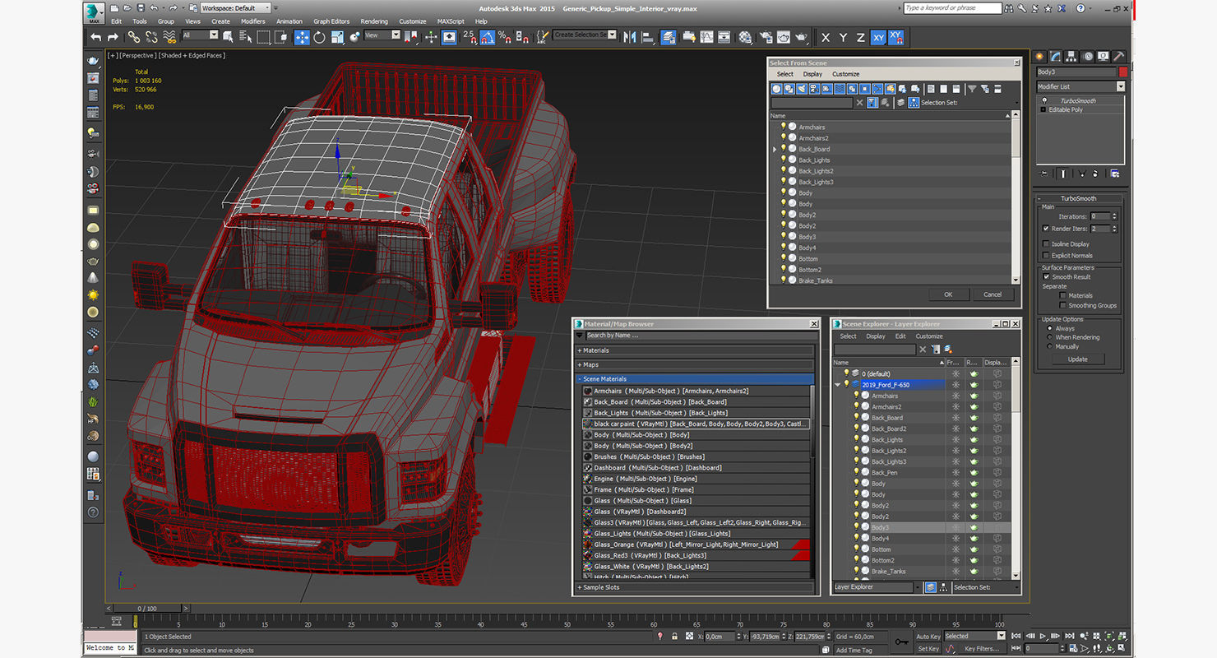Open the Workspace Default dropdown

point(236,8)
